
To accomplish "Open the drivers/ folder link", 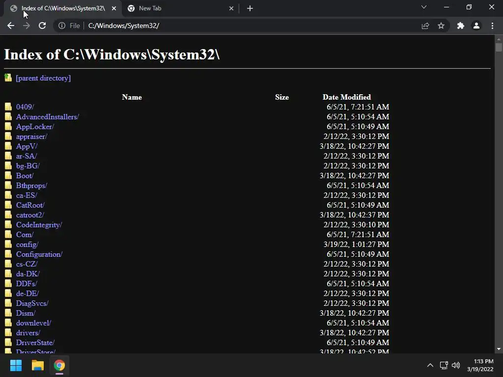I will click(x=28, y=333).
